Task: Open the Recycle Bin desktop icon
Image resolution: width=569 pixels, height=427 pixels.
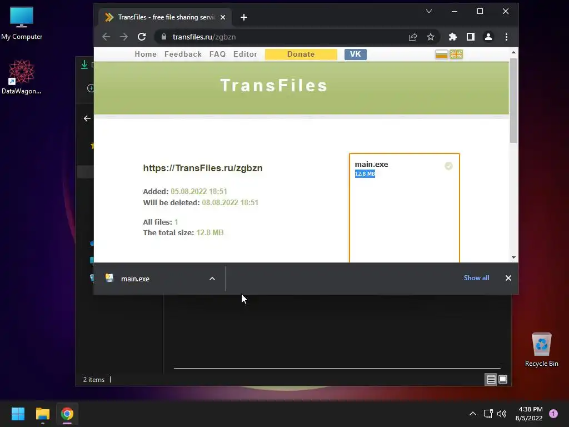Action: click(541, 350)
